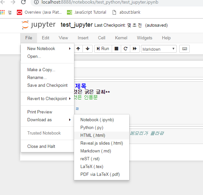
Task: Open the Kernel menu
Action: click(x=121, y=38)
